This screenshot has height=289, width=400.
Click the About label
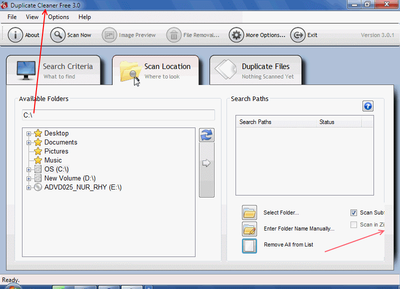(x=32, y=35)
